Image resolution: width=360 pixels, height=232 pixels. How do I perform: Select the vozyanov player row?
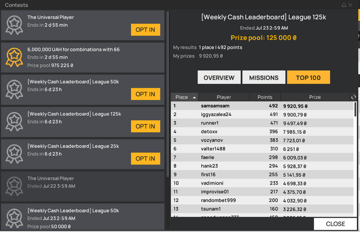coord(262,140)
